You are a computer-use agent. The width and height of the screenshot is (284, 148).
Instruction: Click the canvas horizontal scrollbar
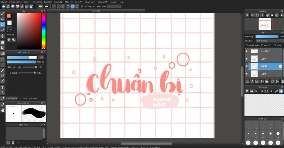[x=147, y=144]
